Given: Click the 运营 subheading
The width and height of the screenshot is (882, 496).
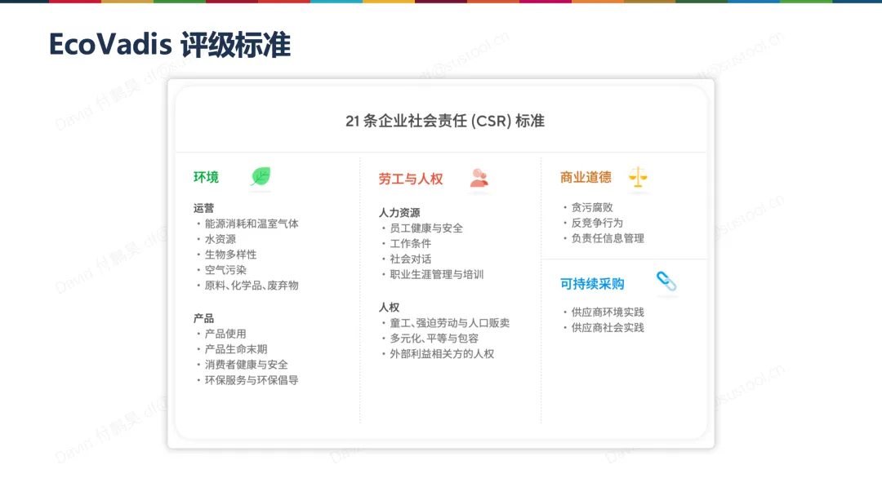Looking at the screenshot, I should point(203,208).
